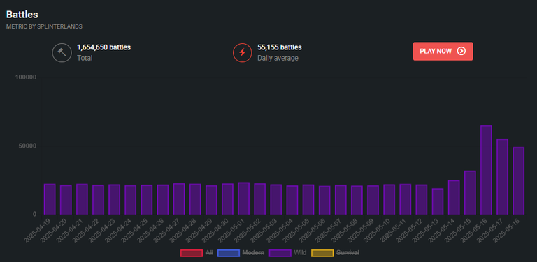
Task: Click the arrow icon in Play Now
Action: click(461, 51)
